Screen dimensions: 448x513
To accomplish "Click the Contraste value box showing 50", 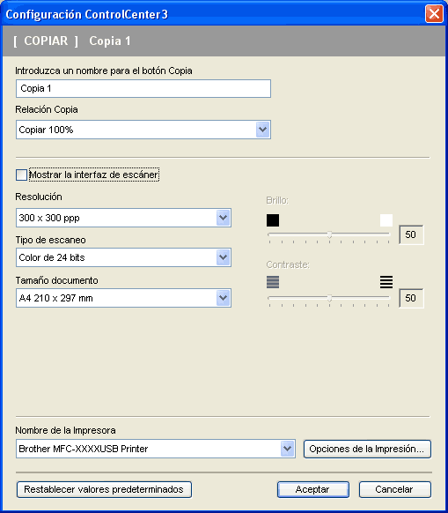I will [411, 298].
